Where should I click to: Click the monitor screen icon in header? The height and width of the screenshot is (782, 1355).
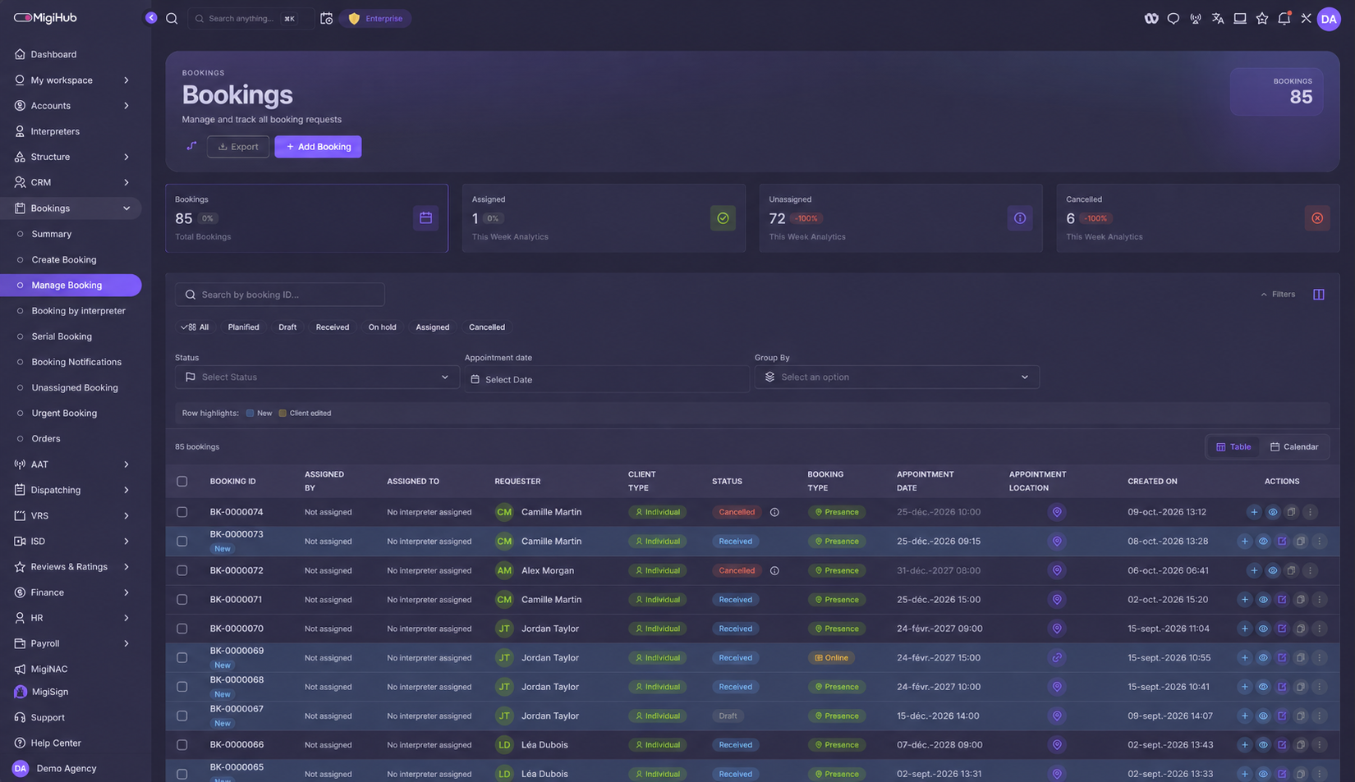coord(1240,18)
